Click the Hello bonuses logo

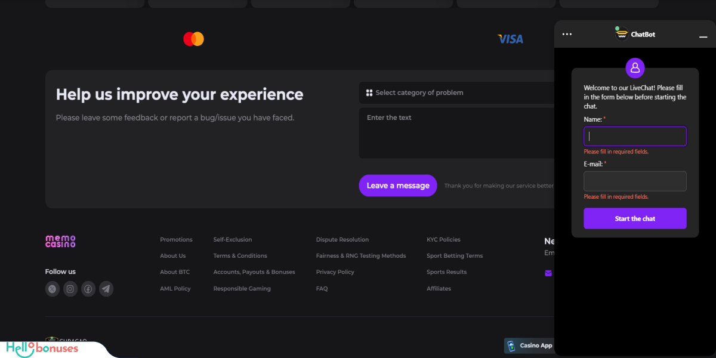pyautogui.click(x=42, y=348)
